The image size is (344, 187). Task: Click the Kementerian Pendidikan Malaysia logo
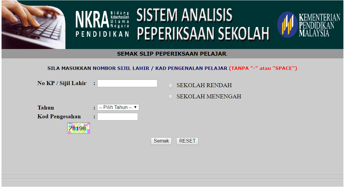[x=308, y=25]
